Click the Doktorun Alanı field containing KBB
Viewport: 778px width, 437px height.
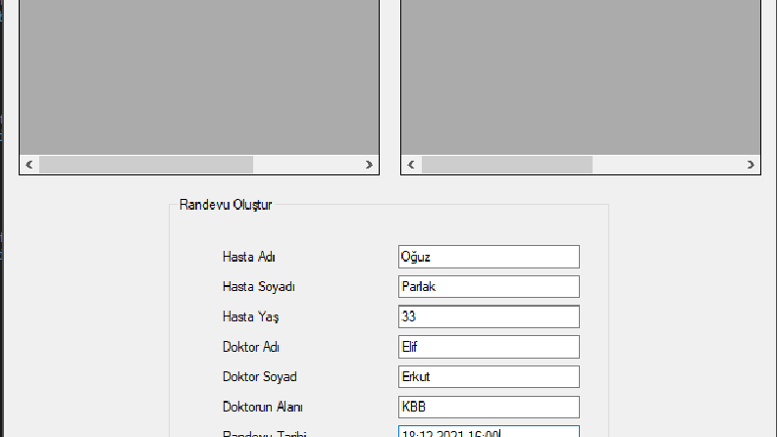coord(489,407)
